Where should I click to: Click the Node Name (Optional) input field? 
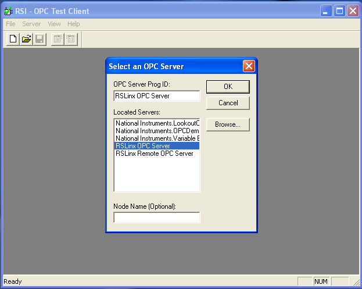[157, 217]
